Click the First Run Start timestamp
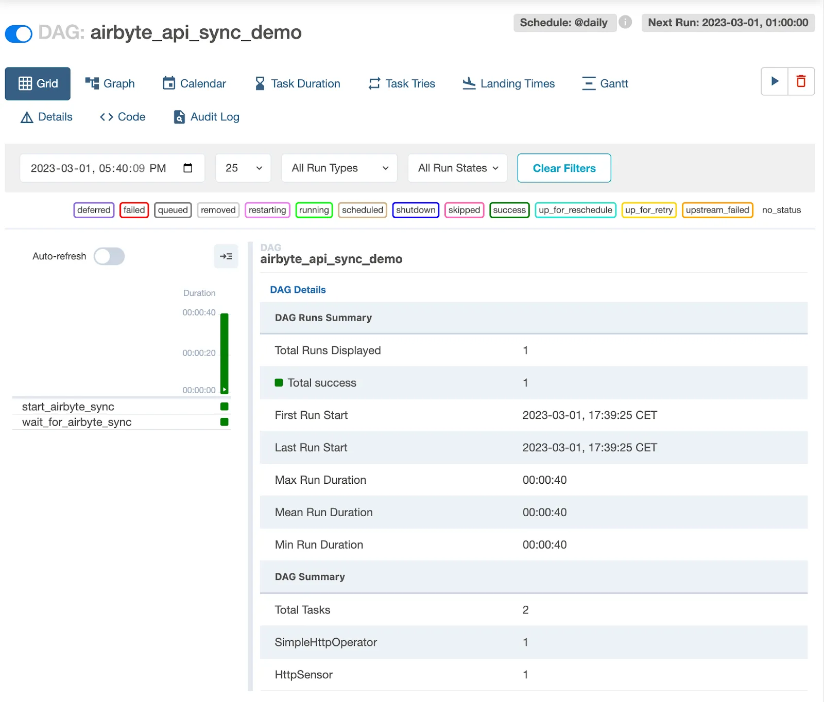This screenshot has width=824, height=702. [590, 415]
